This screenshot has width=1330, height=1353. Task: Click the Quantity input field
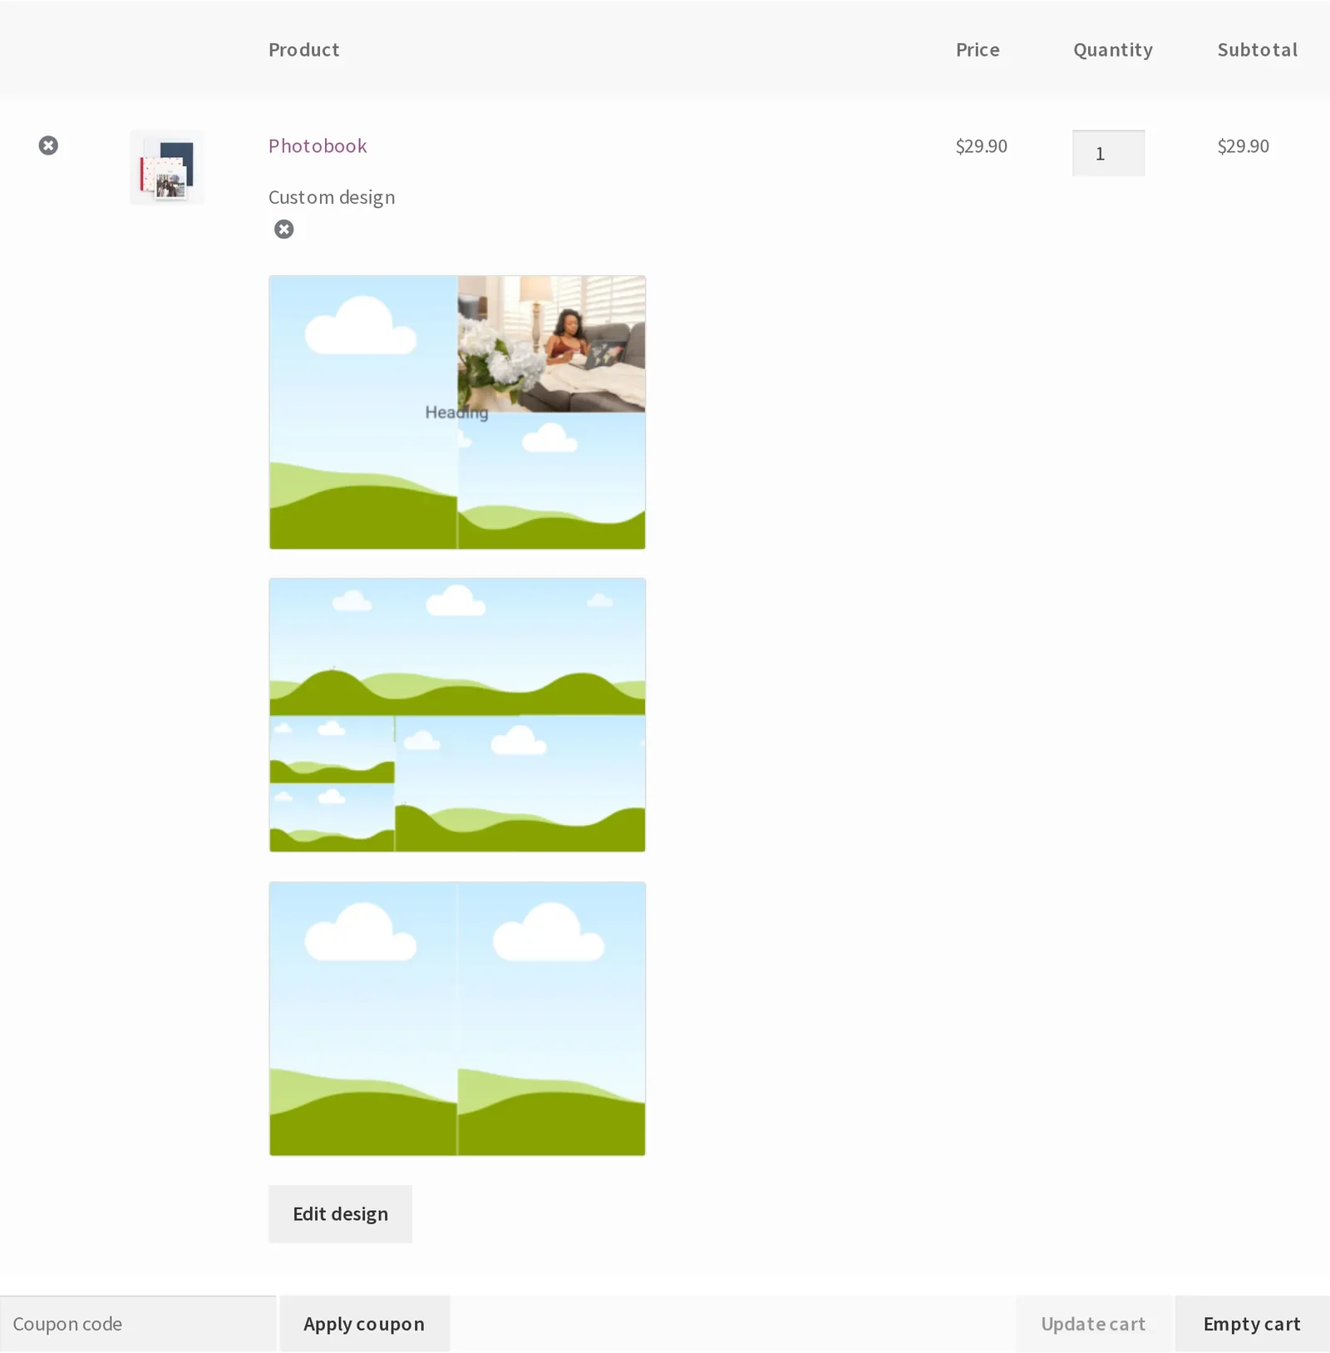[x=1108, y=153]
